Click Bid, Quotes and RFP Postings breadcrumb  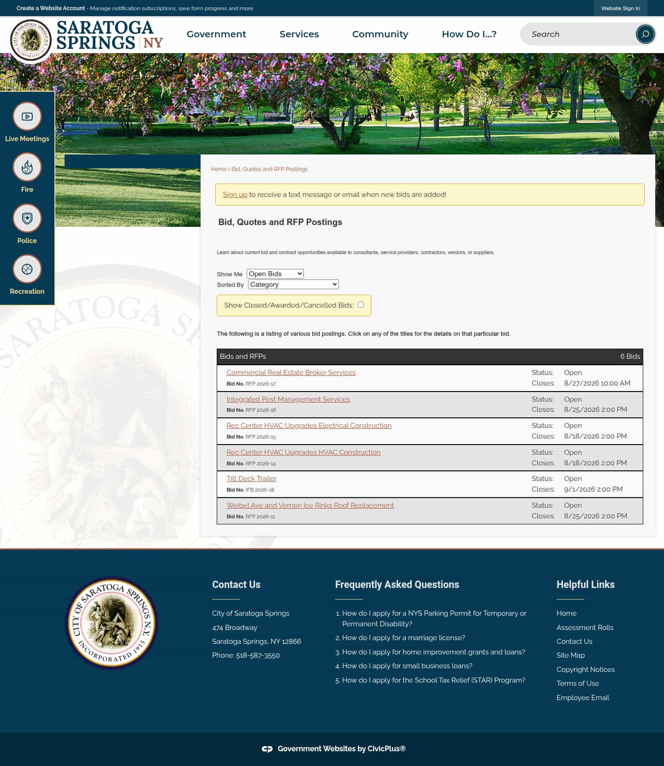(x=269, y=169)
